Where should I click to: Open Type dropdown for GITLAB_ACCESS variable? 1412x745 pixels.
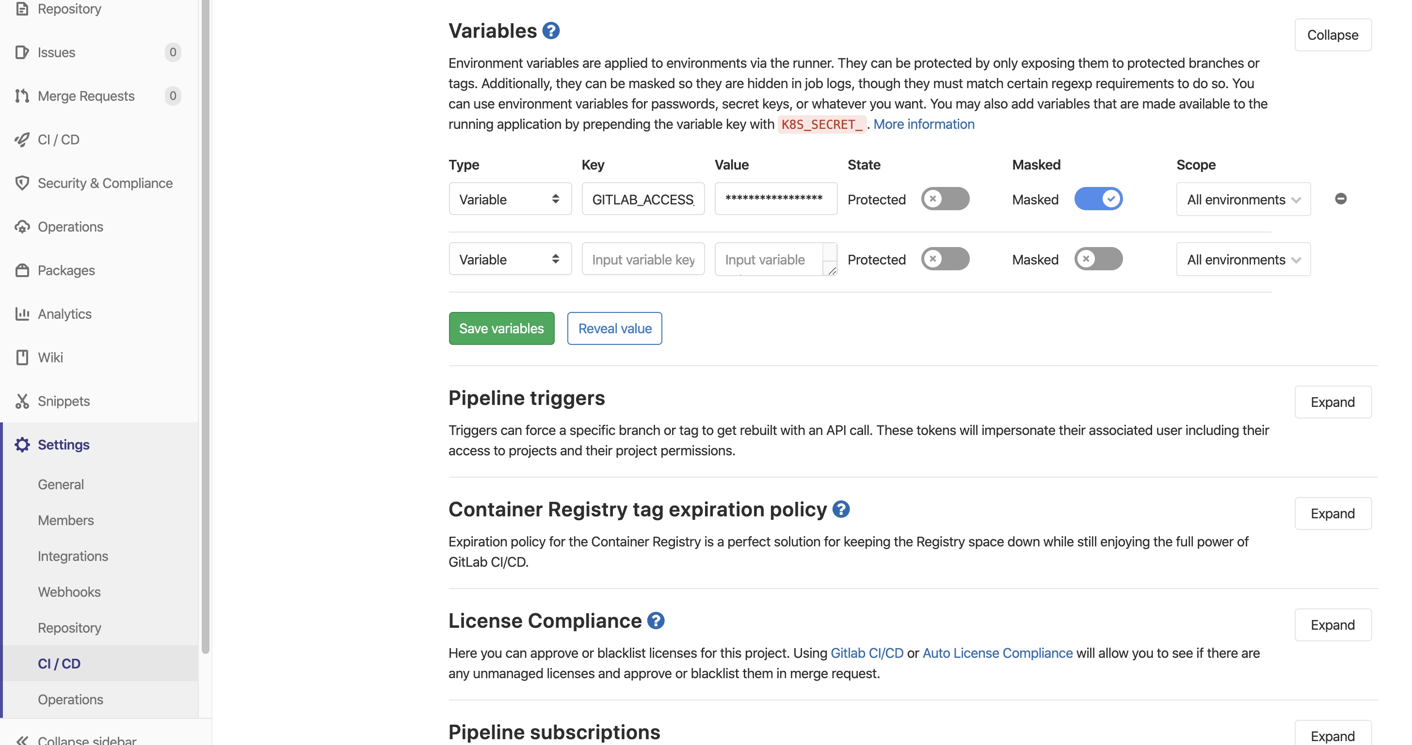point(510,199)
